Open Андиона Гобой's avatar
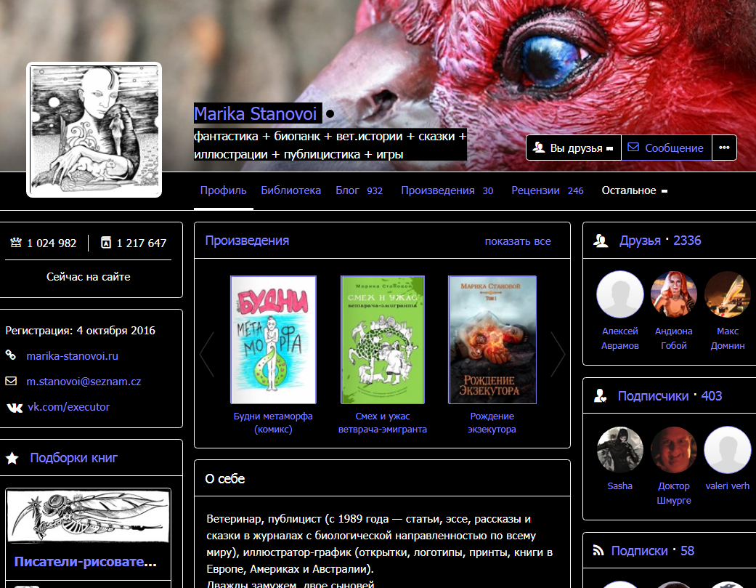Image resolution: width=756 pixels, height=588 pixels. coord(673,294)
